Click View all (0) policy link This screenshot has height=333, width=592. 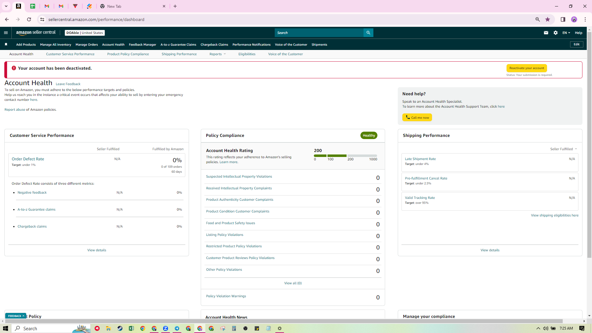click(293, 283)
